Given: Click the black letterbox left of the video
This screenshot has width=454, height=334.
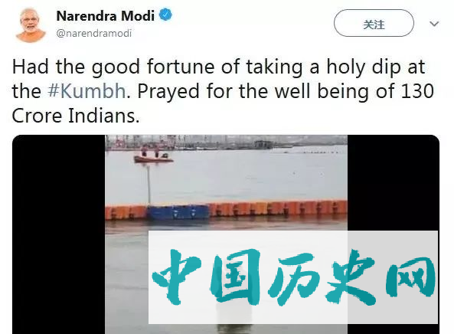Looking at the screenshot, I should (x=59, y=234).
